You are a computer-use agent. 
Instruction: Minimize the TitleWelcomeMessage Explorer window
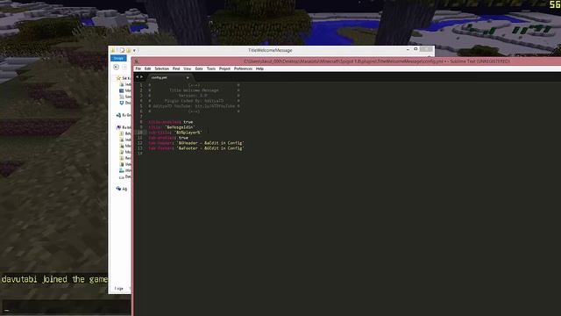408,50
